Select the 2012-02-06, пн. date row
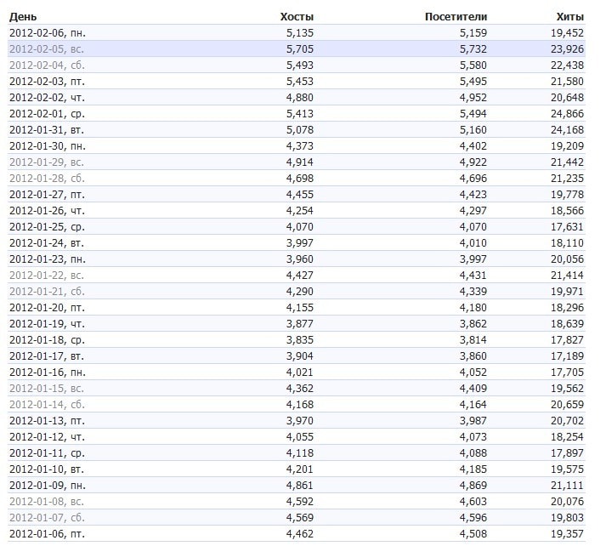The width and height of the screenshot is (606, 546). (47, 32)
